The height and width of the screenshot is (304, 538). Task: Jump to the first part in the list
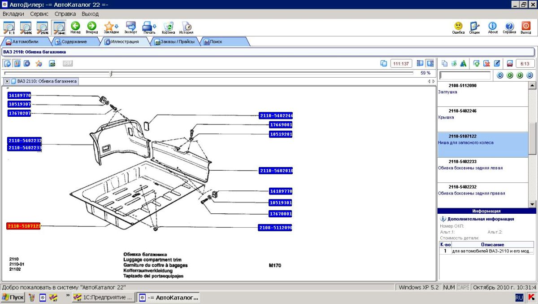click(x=500, y=75)
